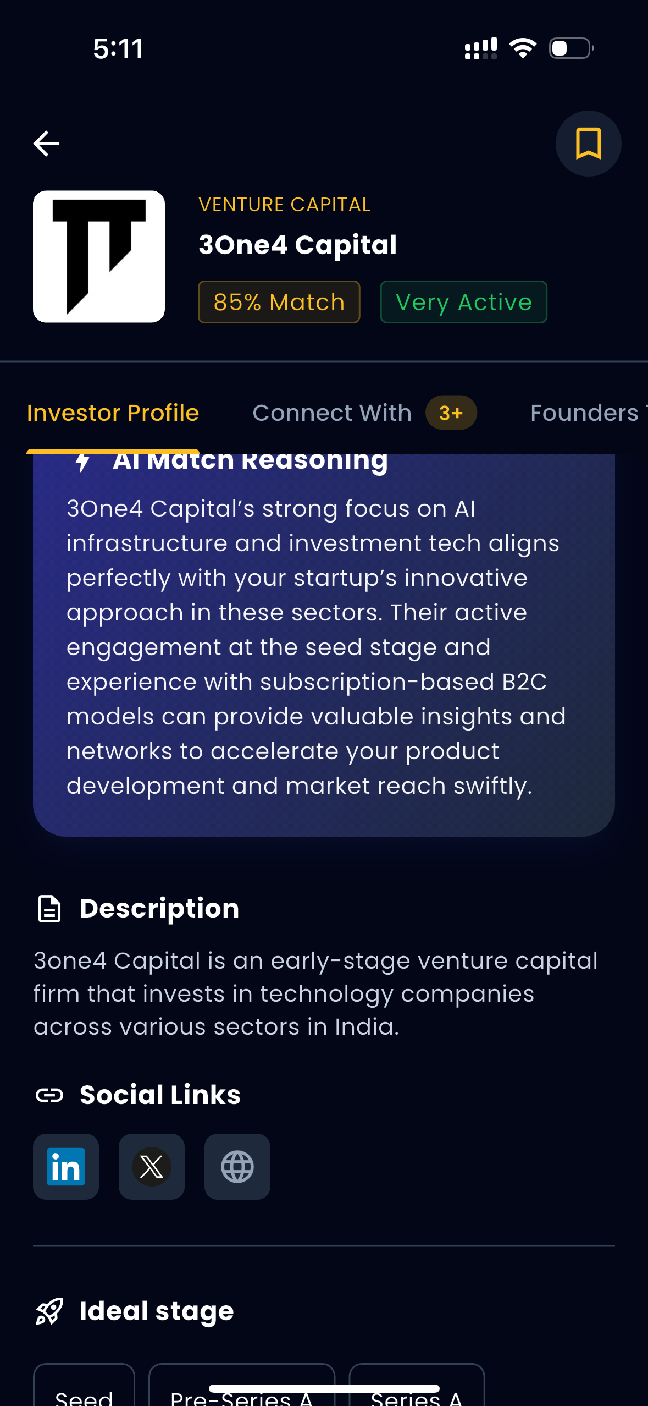Tap the AI Match Reasoning card text
The width and height of the screenshot is (648, 1406).
(x=316, y=647)
